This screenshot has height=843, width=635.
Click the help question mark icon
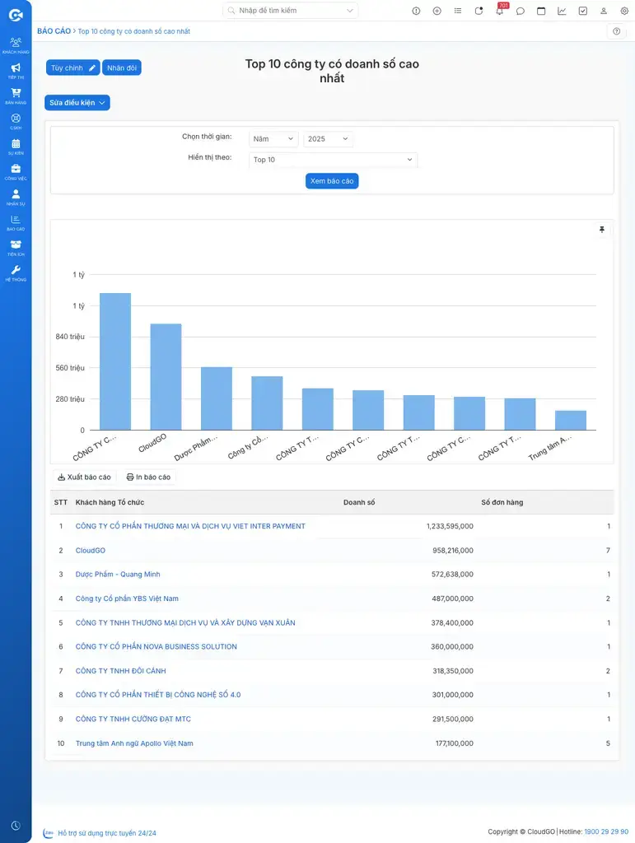(617, 31)
